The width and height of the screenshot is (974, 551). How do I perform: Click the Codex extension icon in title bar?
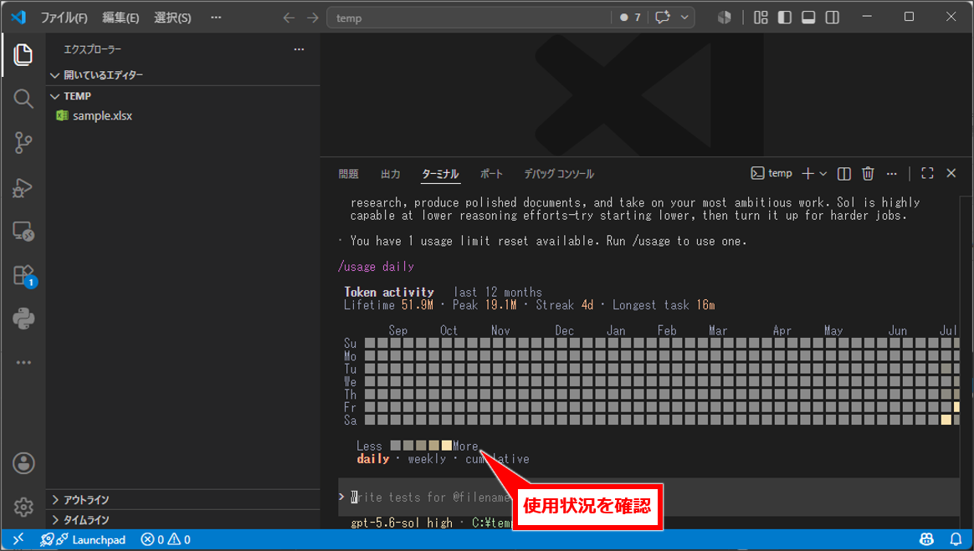pos(725,18)
